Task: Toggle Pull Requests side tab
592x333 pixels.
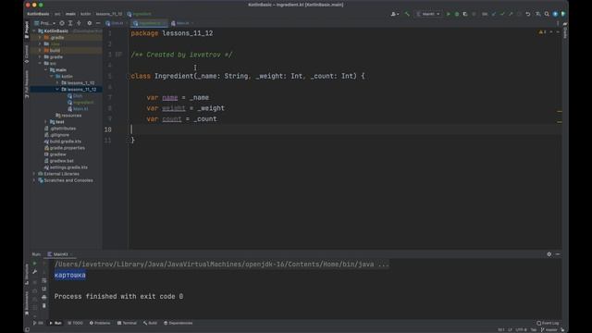Action: (x=27, y=84)
